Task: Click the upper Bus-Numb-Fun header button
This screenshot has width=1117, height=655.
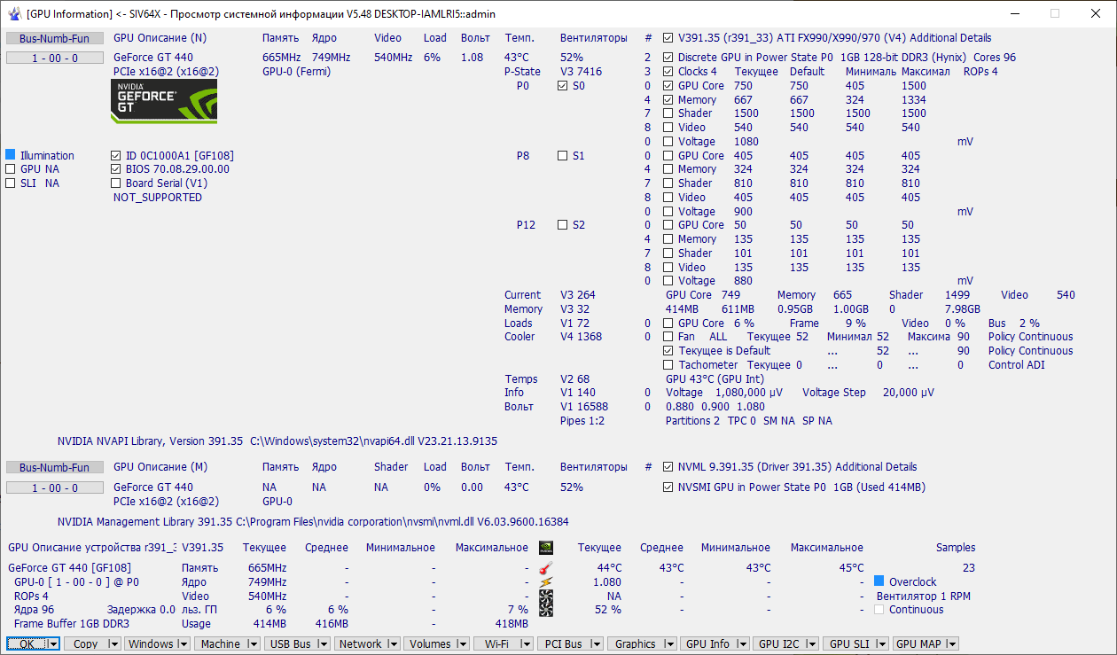Action: point(55,38)
